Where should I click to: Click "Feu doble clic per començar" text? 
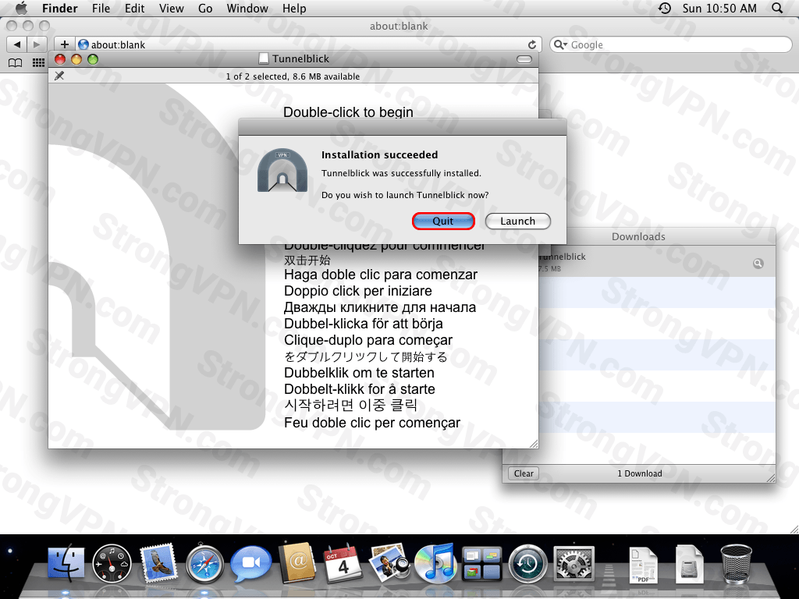372,423
